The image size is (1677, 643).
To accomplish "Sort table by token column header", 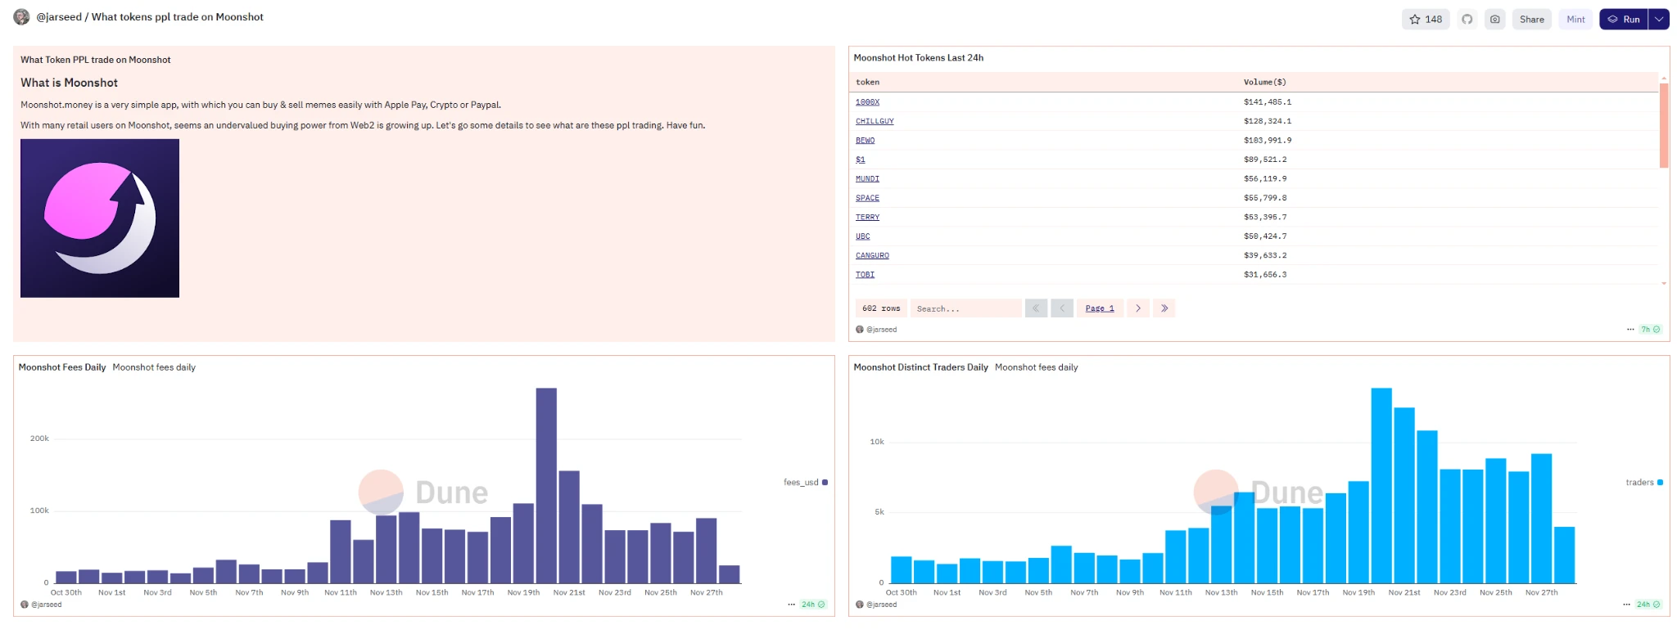I will pos(867,83).
